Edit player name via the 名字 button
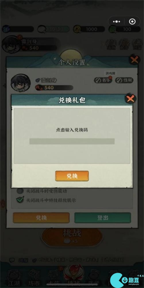The image size is (144, 288). tap(103, 80)
